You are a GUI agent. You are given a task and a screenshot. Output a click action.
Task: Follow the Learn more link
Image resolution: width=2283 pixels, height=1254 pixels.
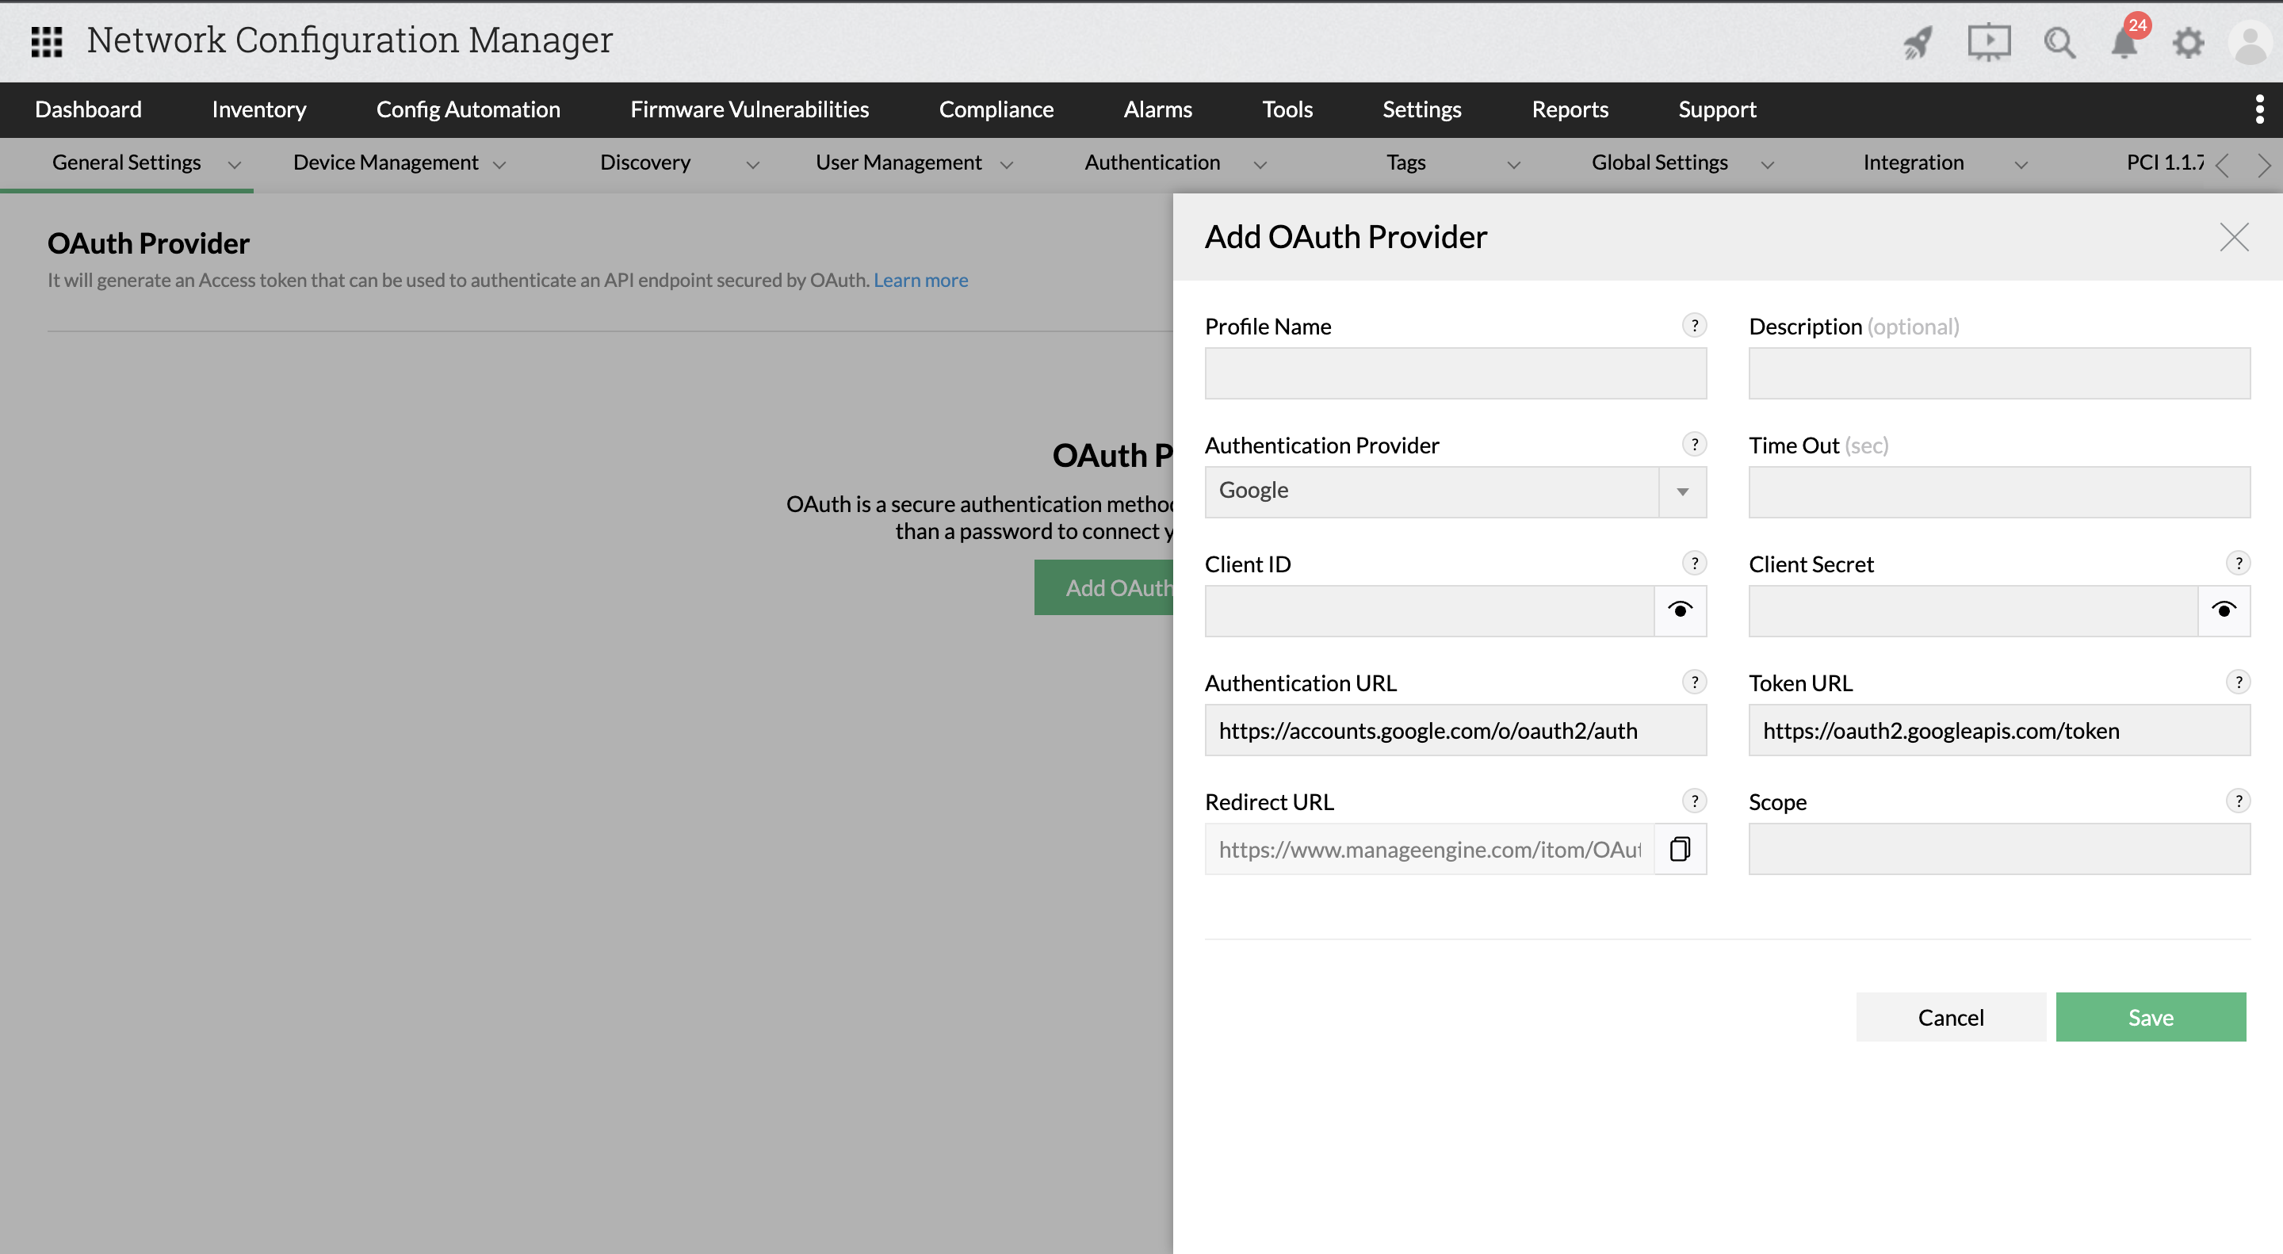click(920, 280)
